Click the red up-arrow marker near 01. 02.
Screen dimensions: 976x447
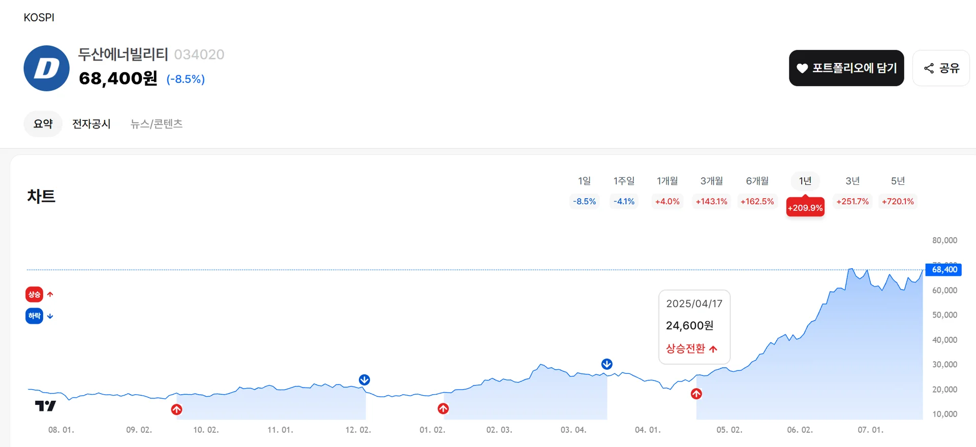(443, 408)
